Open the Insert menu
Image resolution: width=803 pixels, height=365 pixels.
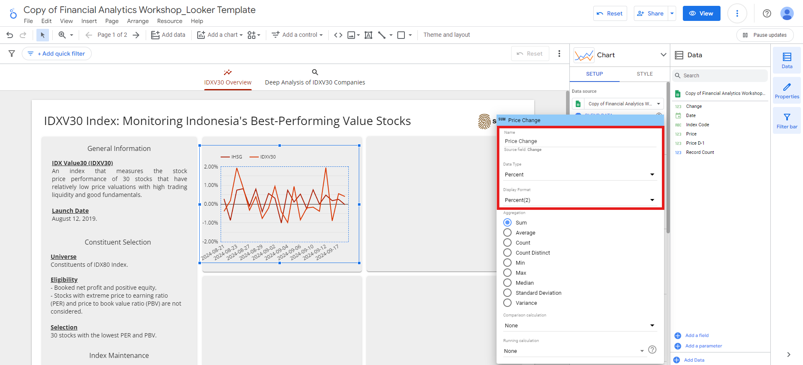(x=89, y=21)
